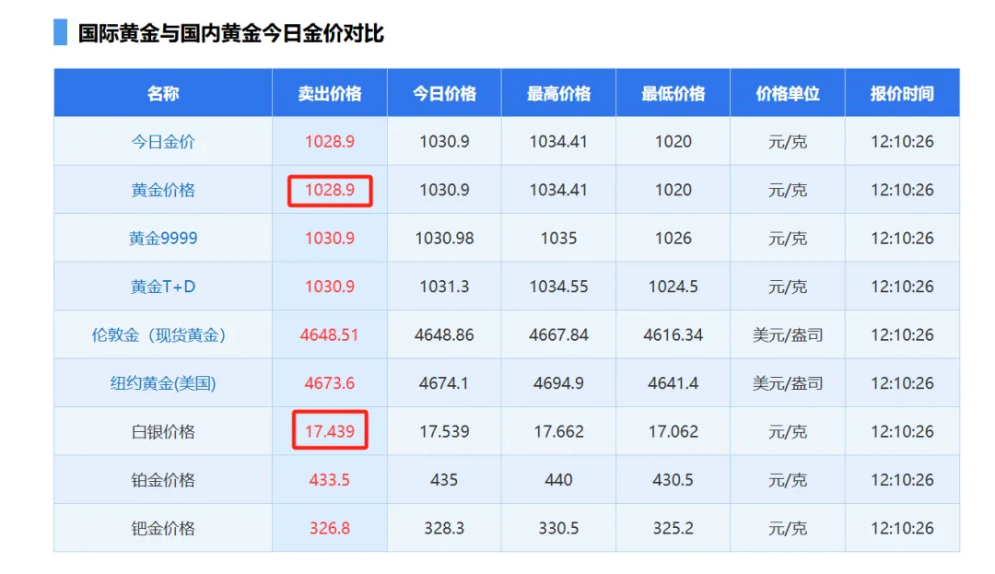
Task: Click 美元/盎司 unit in 伦敦金 row
Action: (x=788, y=334)
